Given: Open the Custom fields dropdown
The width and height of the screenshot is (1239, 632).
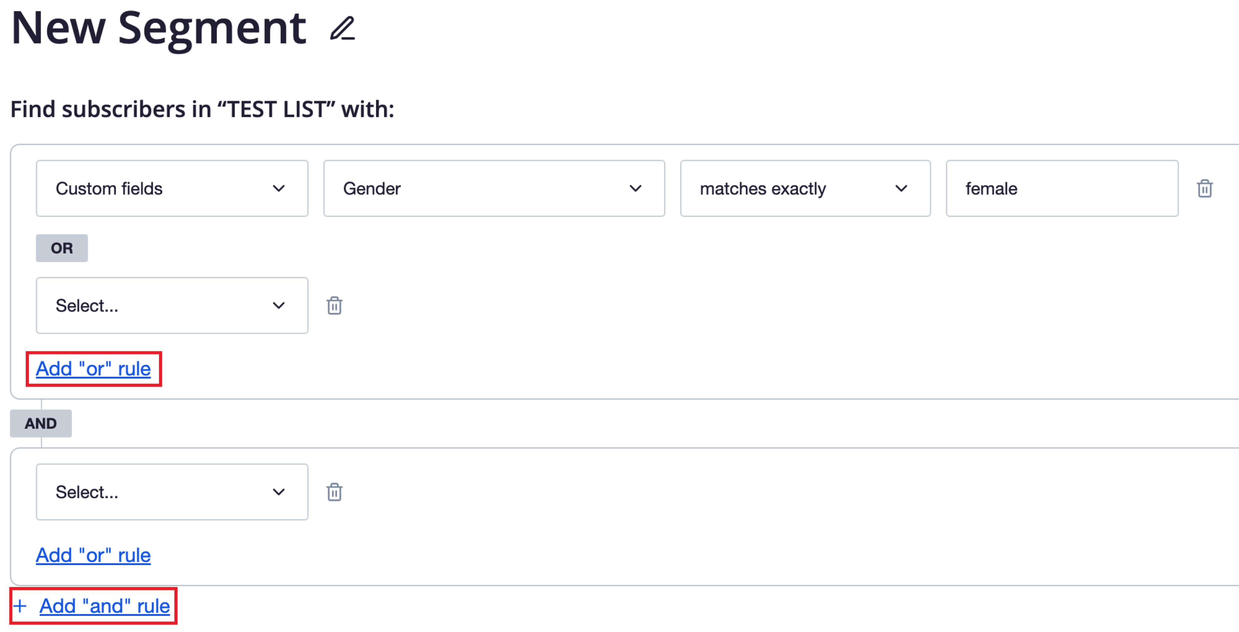Looking at the screenshot, I should [x=172, y=189].
